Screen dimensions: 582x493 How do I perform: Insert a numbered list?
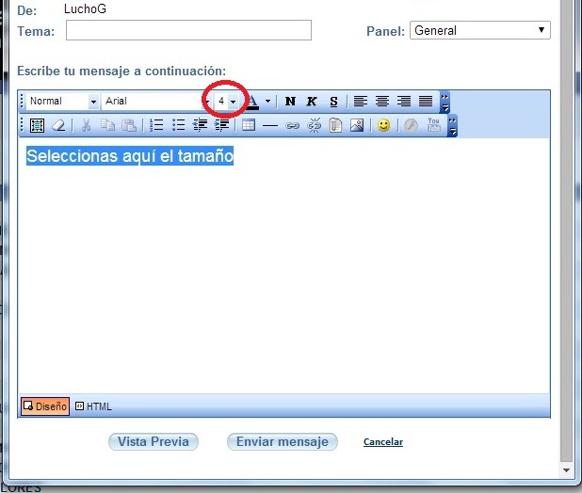point(157,125)
